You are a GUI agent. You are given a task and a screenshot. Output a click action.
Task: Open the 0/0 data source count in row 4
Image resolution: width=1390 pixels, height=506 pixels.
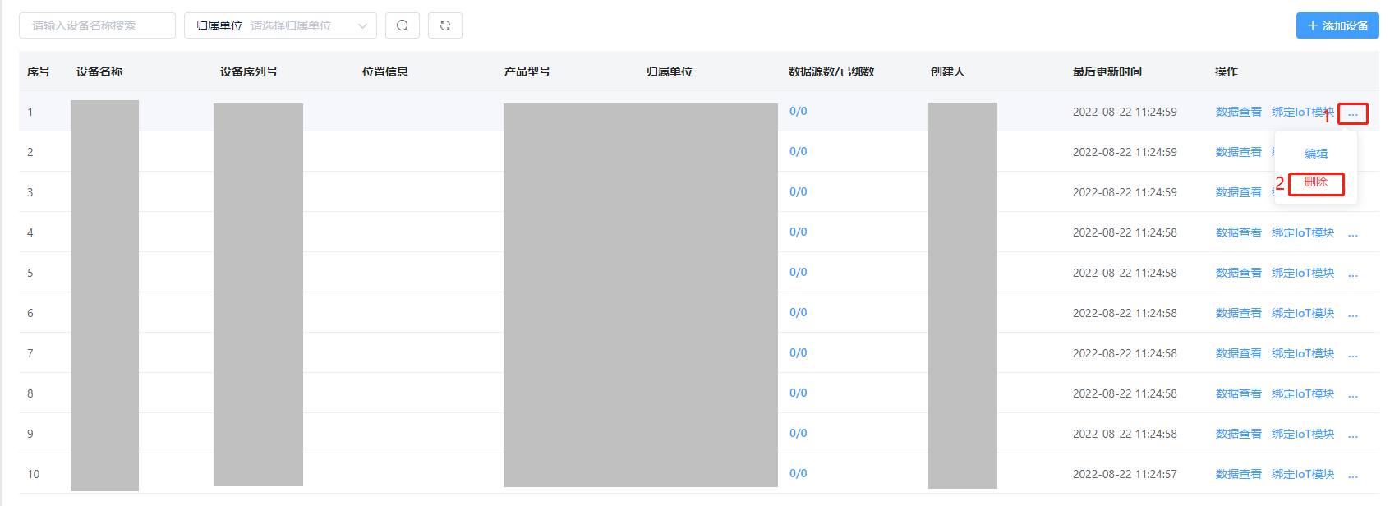(x=799, y=232)
